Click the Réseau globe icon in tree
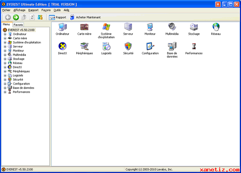This screenshot has height=173, width=241. (10, 63)
